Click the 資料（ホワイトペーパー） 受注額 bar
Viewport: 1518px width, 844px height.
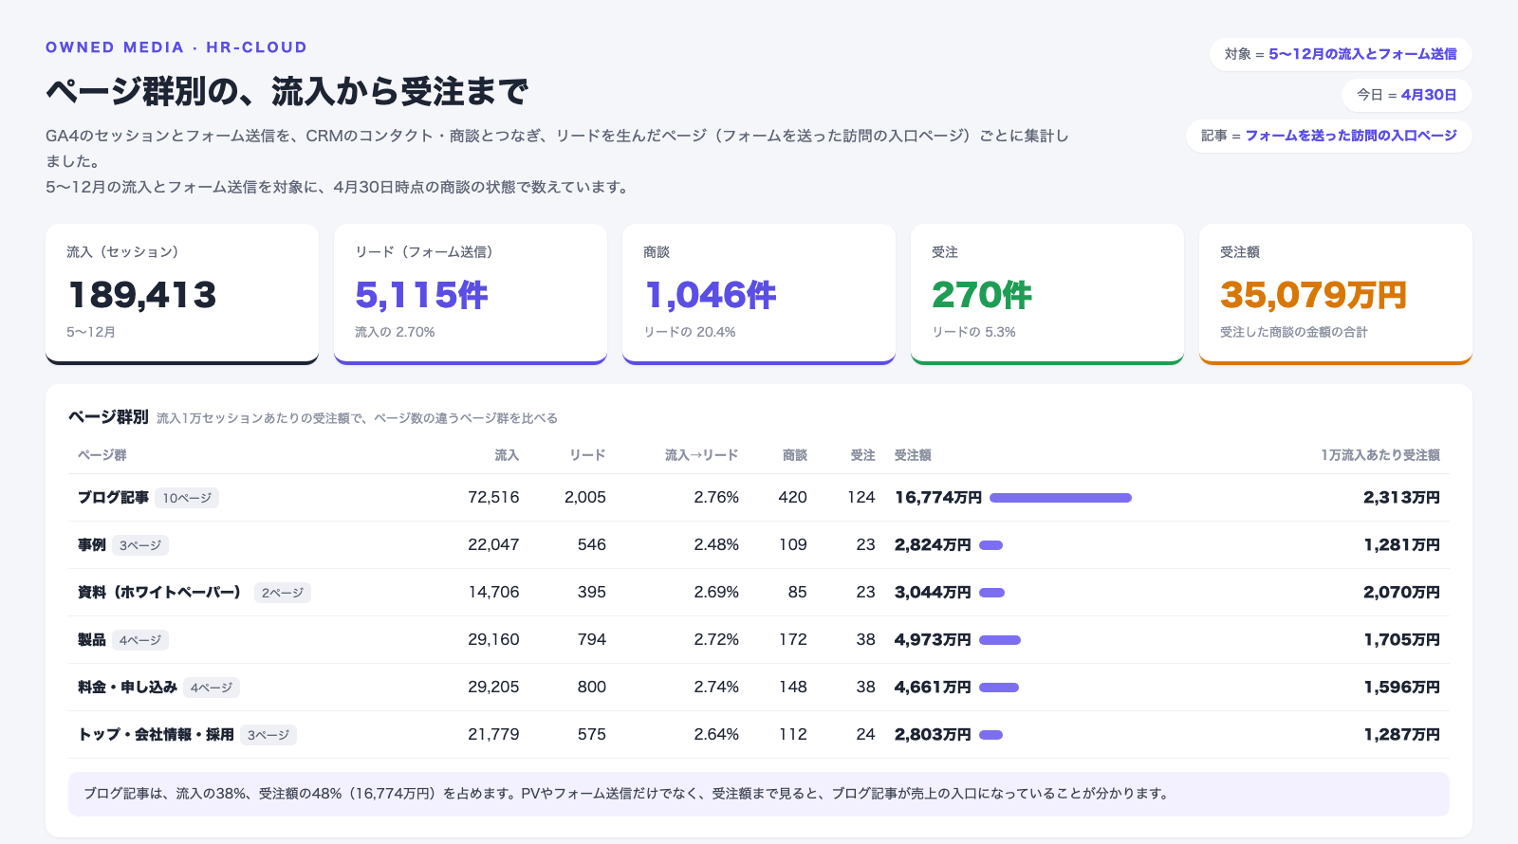pyautogui.click(x=991, y=593)
